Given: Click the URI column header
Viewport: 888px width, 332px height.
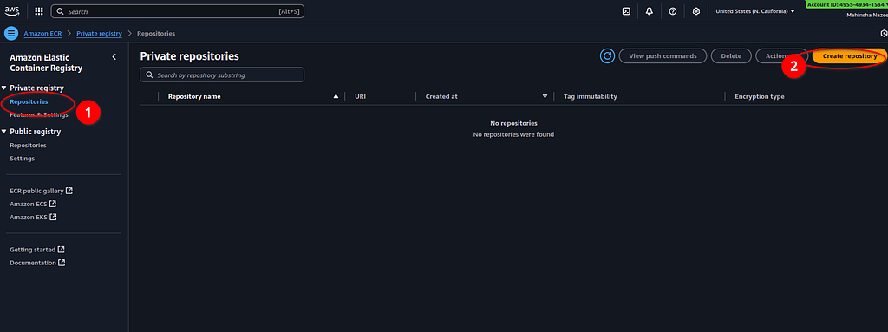Looking at the screenshot, I should pyautogui.click(x=360, y=96).
